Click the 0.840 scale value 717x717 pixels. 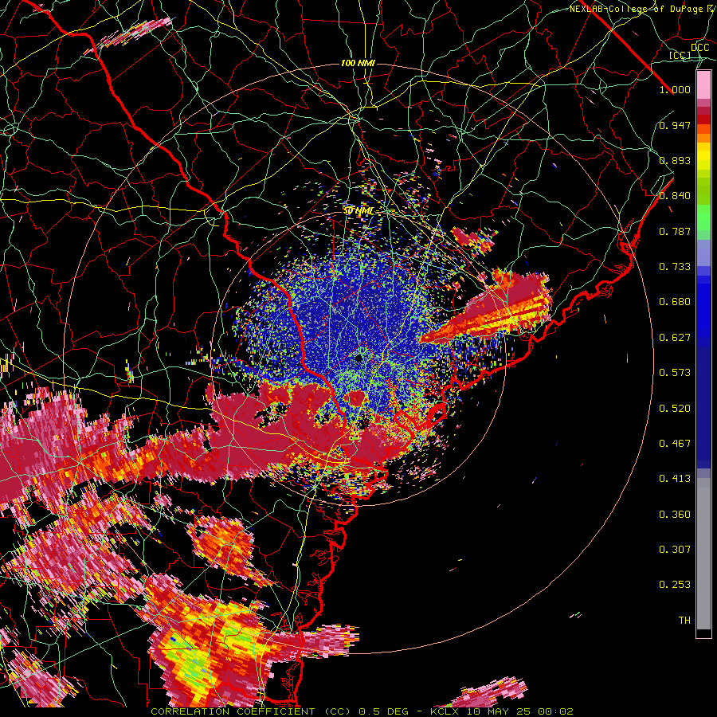[675, 196]
